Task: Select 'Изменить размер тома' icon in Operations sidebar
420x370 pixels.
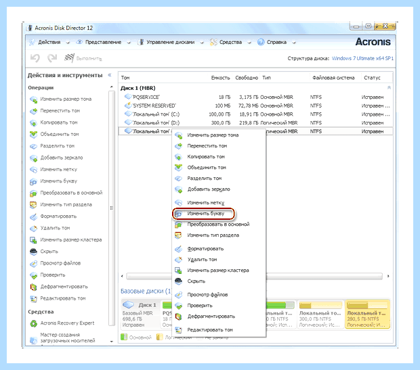Action: click(33, 99)
